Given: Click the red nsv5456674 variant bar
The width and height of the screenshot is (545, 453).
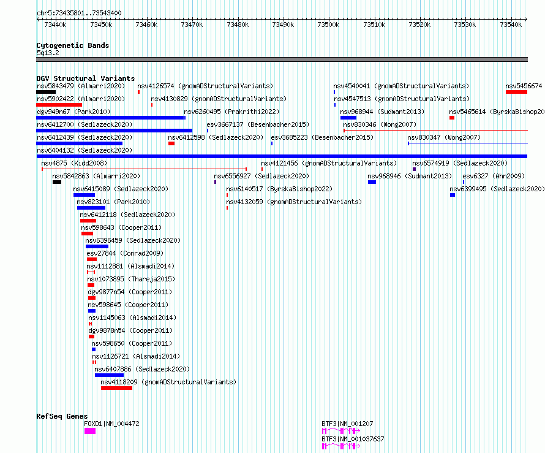Looking at the screenshot, I should click(x=516, y=92).
